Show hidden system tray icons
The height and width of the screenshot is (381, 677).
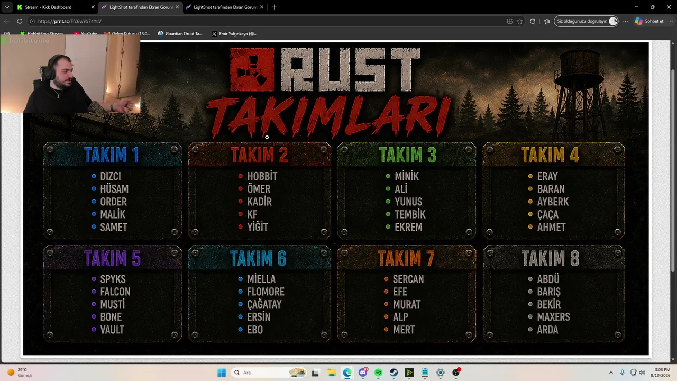click(x=611, y=373)
